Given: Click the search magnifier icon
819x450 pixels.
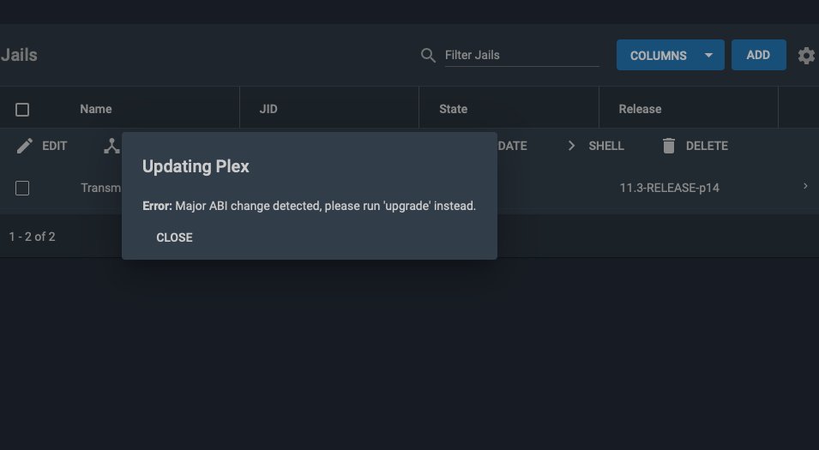Looking at the screenshot, I should pos(428,56).
